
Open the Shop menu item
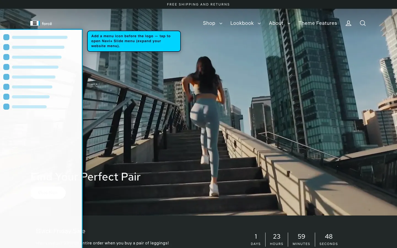tap(209, 23)
